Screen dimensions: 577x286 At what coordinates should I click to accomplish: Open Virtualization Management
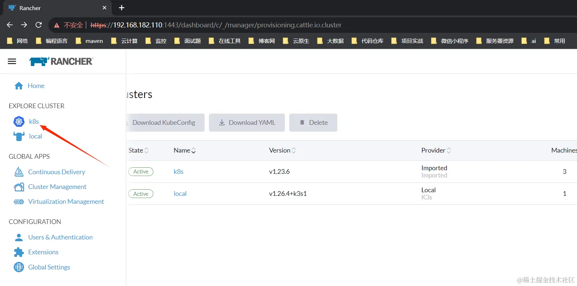[x=66, y=202]
